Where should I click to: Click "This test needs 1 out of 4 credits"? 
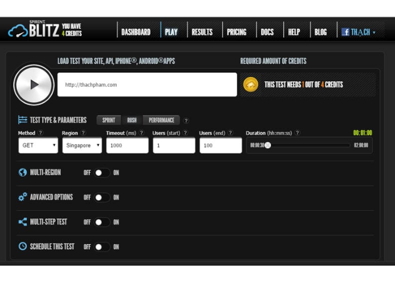[304, 85]
